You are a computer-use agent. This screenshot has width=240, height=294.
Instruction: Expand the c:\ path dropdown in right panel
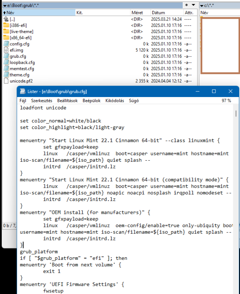(x=201, y=6)
